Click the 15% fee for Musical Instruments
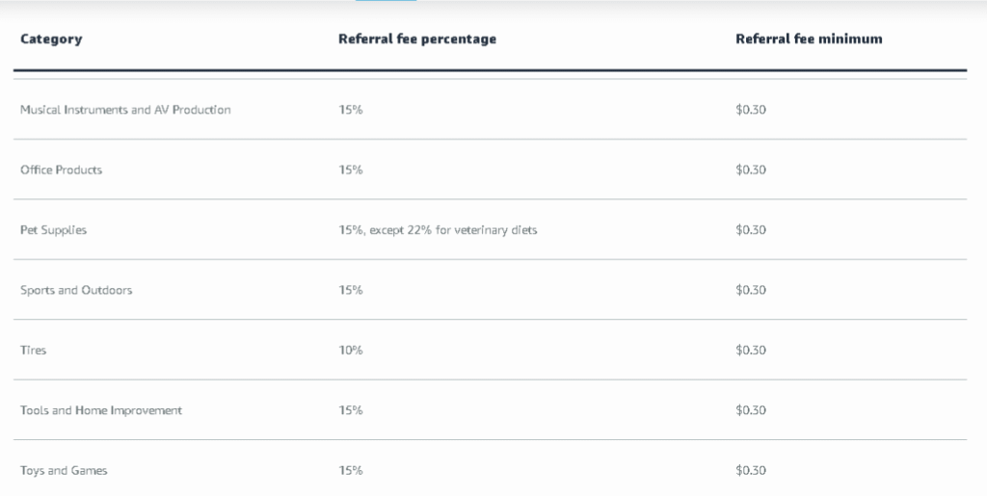Screen dimensions: 987x496 (x=351, y=110)
